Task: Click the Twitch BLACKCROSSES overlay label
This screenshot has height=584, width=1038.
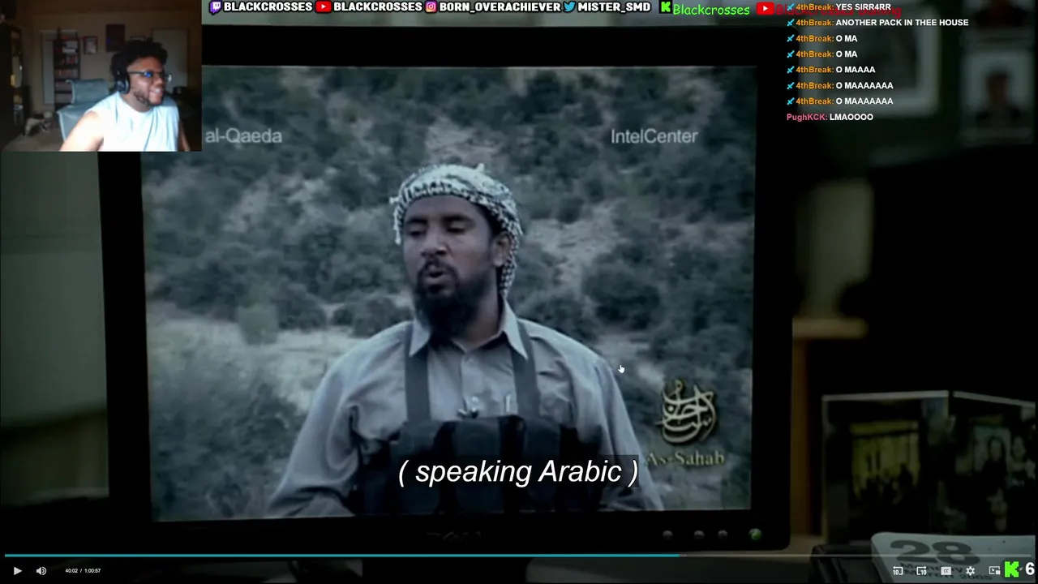Action: pyautogui.click(x=261, y=7)
